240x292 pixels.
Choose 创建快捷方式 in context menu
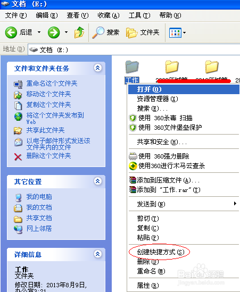click(x=161, y=252)
